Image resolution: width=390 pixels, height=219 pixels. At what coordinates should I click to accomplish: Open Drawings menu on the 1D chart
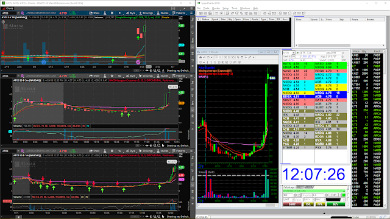tap(146, 13)
